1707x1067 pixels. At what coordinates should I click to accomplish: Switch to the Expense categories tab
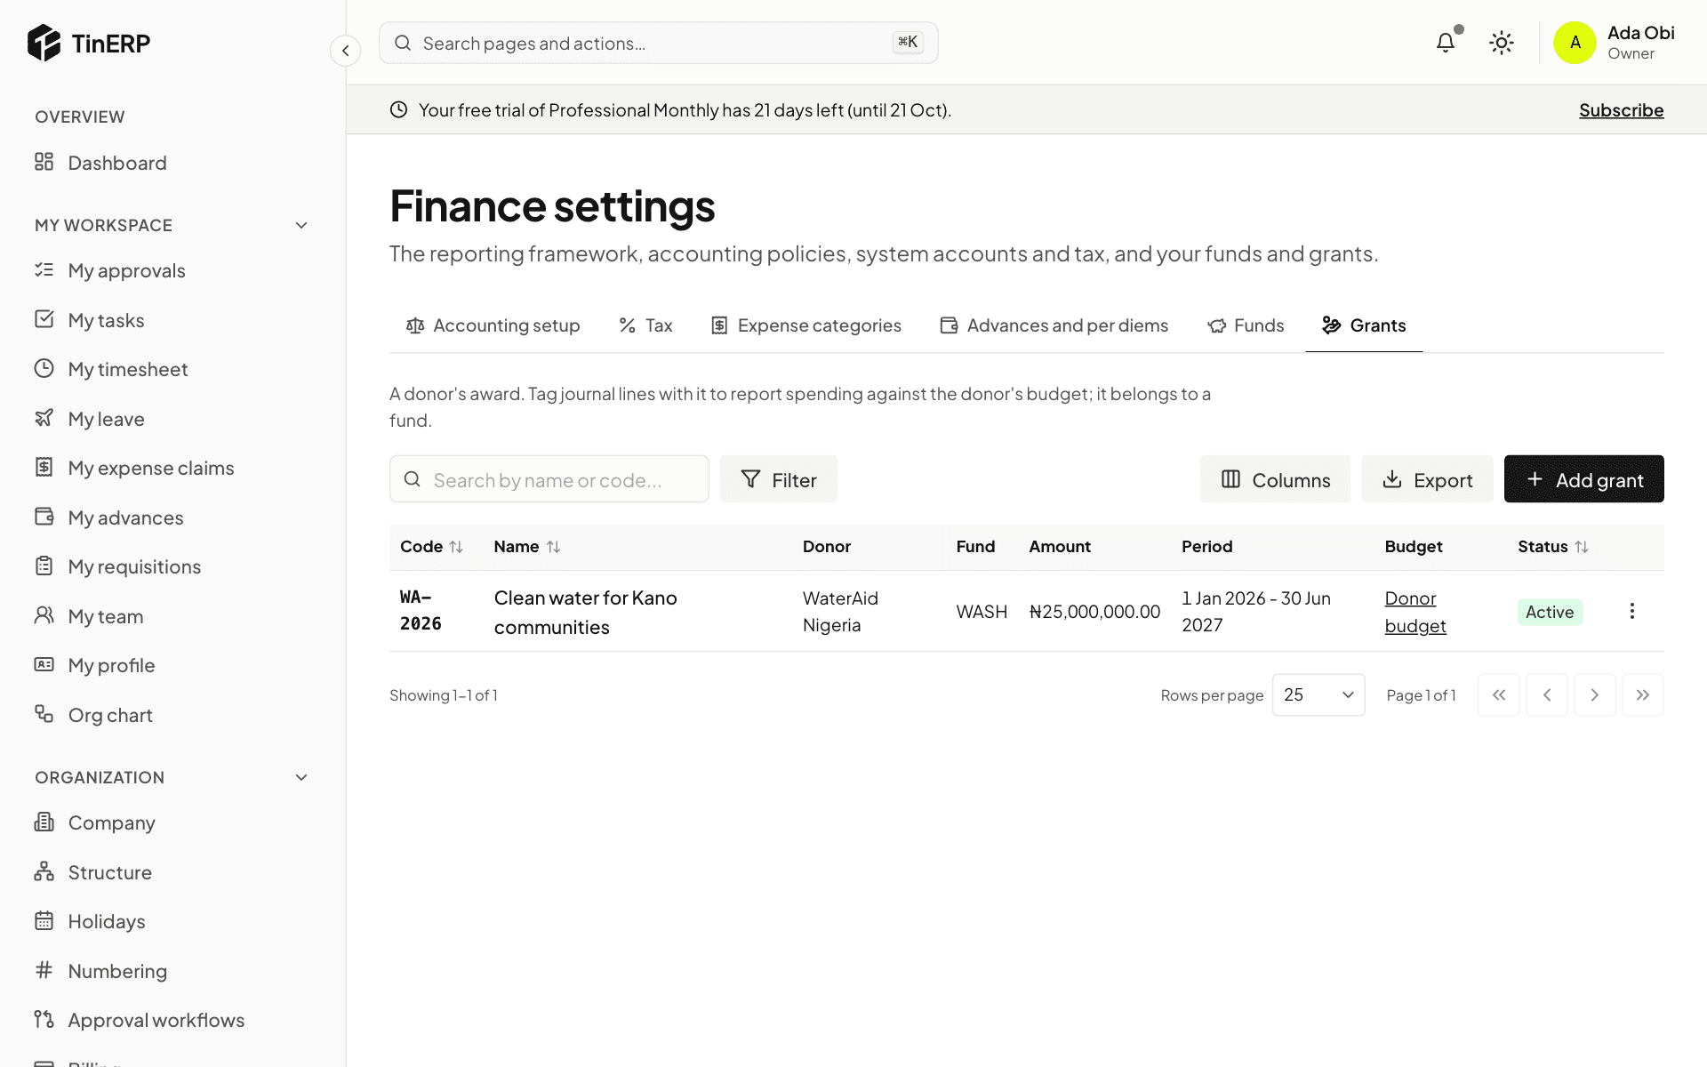coord(806,325)
